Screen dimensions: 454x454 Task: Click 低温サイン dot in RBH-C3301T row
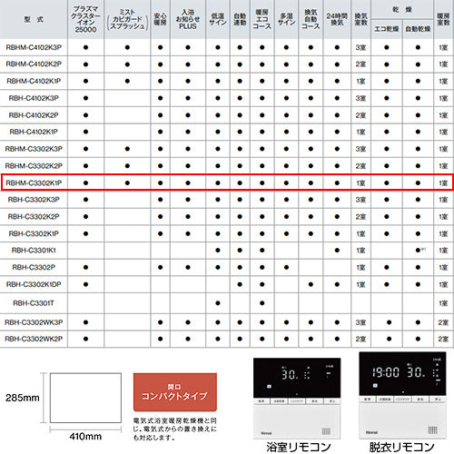click(x=218, y=303)
